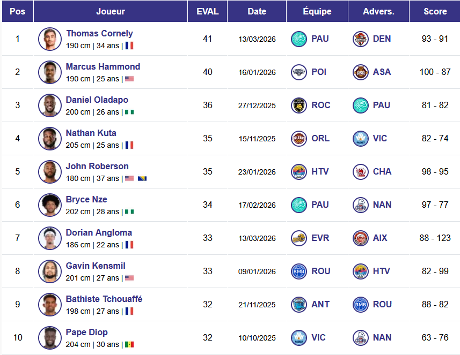This screenshot has height=355, width=460.
Task: Click Bryce Nze's portrait photo
Action: click(x=50, y=205)
